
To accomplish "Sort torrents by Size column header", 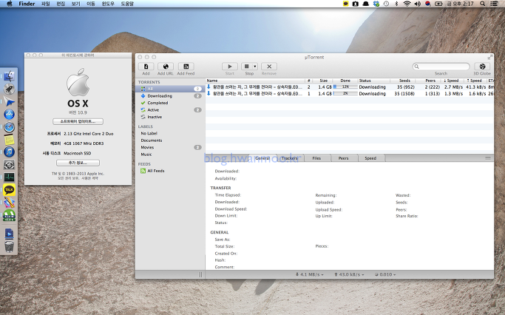I will tap(322, 81).
